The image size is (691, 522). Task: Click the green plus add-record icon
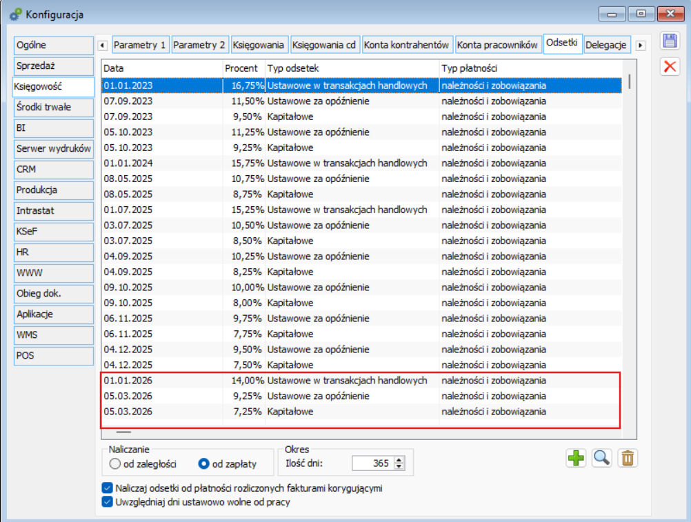(576, 458)
